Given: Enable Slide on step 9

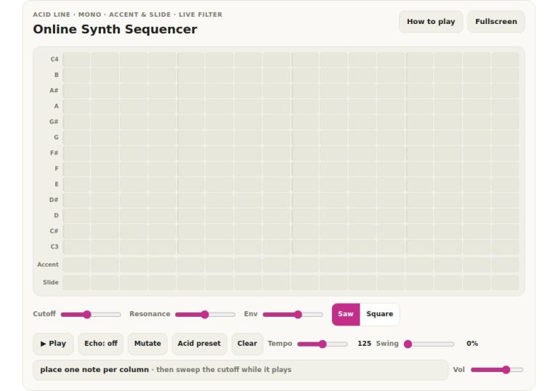Looking at the screenshot, I should [305, 283].
